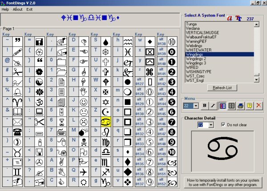Click the highlighted Cancer symbol for key a

(x=106, y=122)
